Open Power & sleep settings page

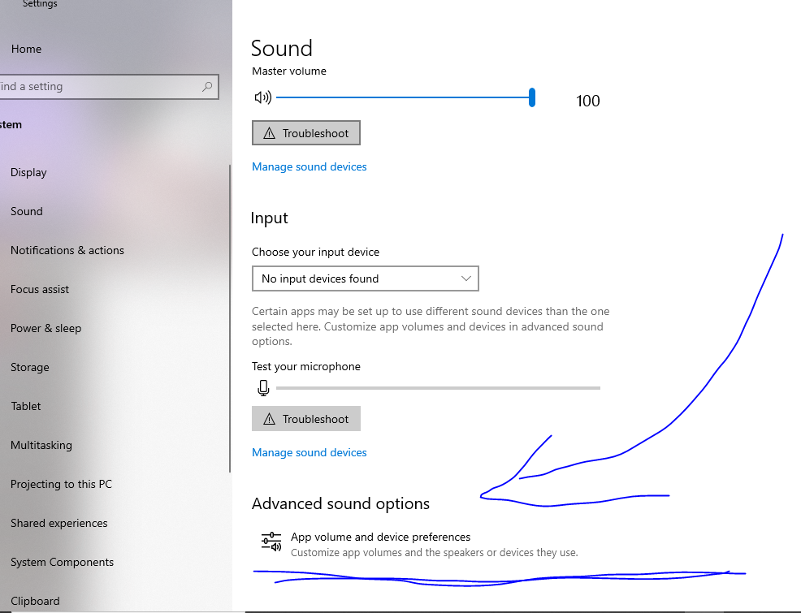point(45,328)
